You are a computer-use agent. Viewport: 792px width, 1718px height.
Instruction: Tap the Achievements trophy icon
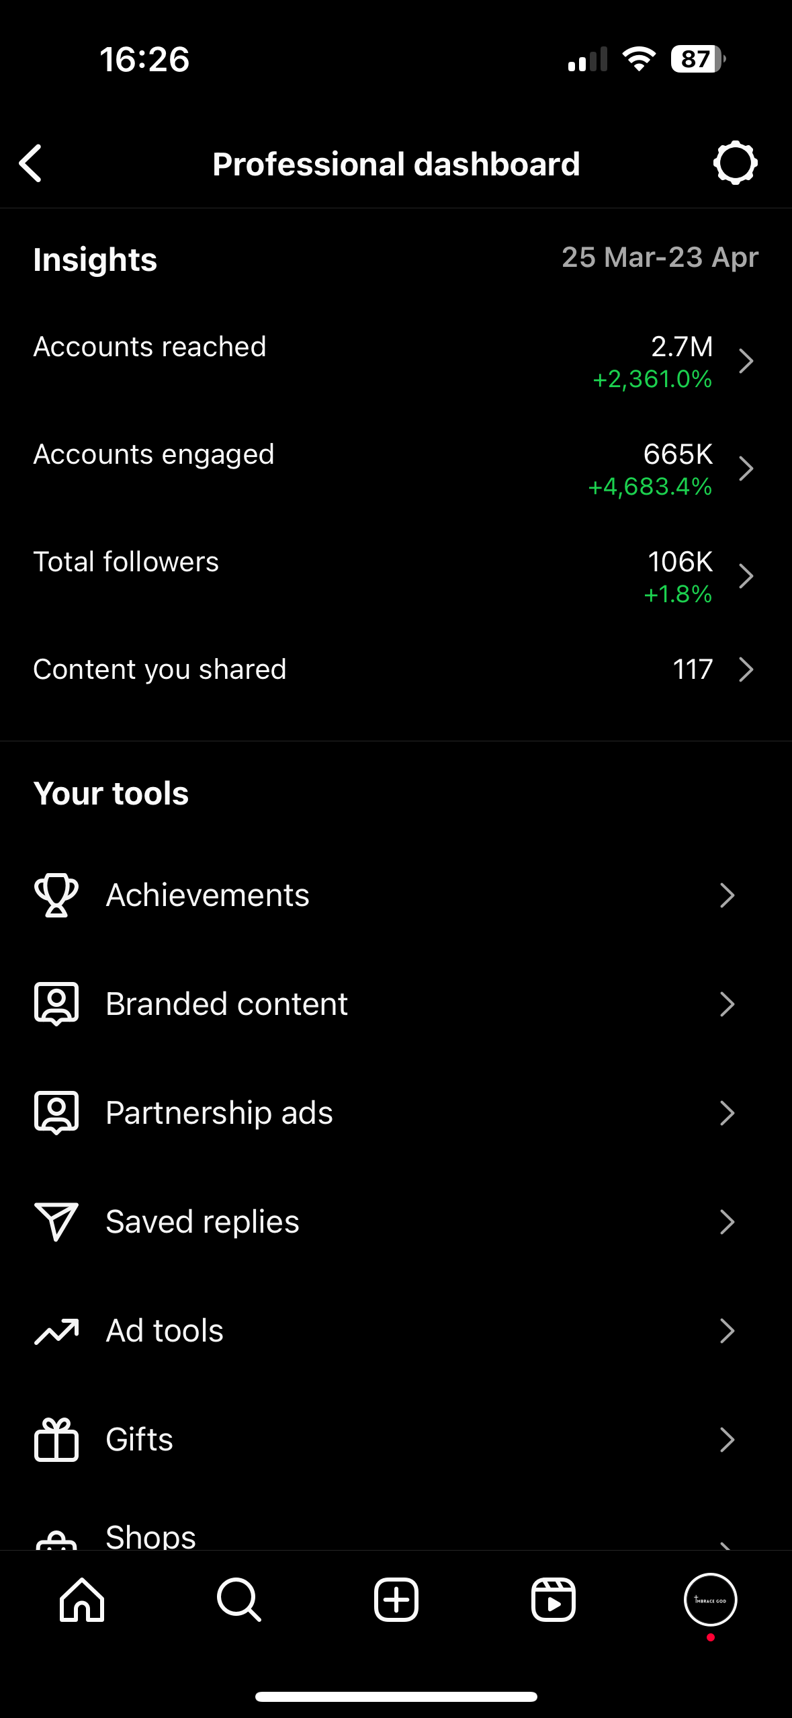tap(56, 895)
